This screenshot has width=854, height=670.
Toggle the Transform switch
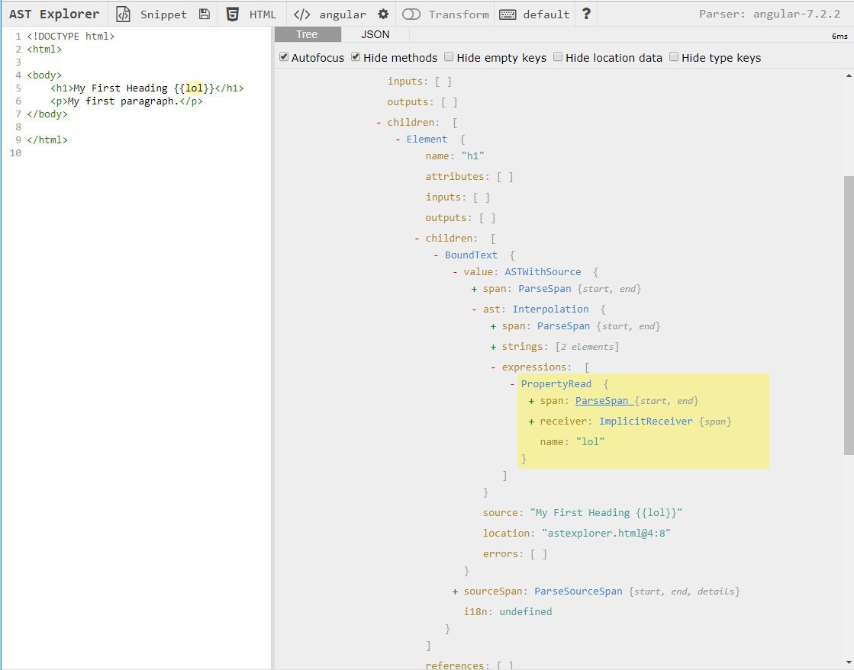[411, 14]
